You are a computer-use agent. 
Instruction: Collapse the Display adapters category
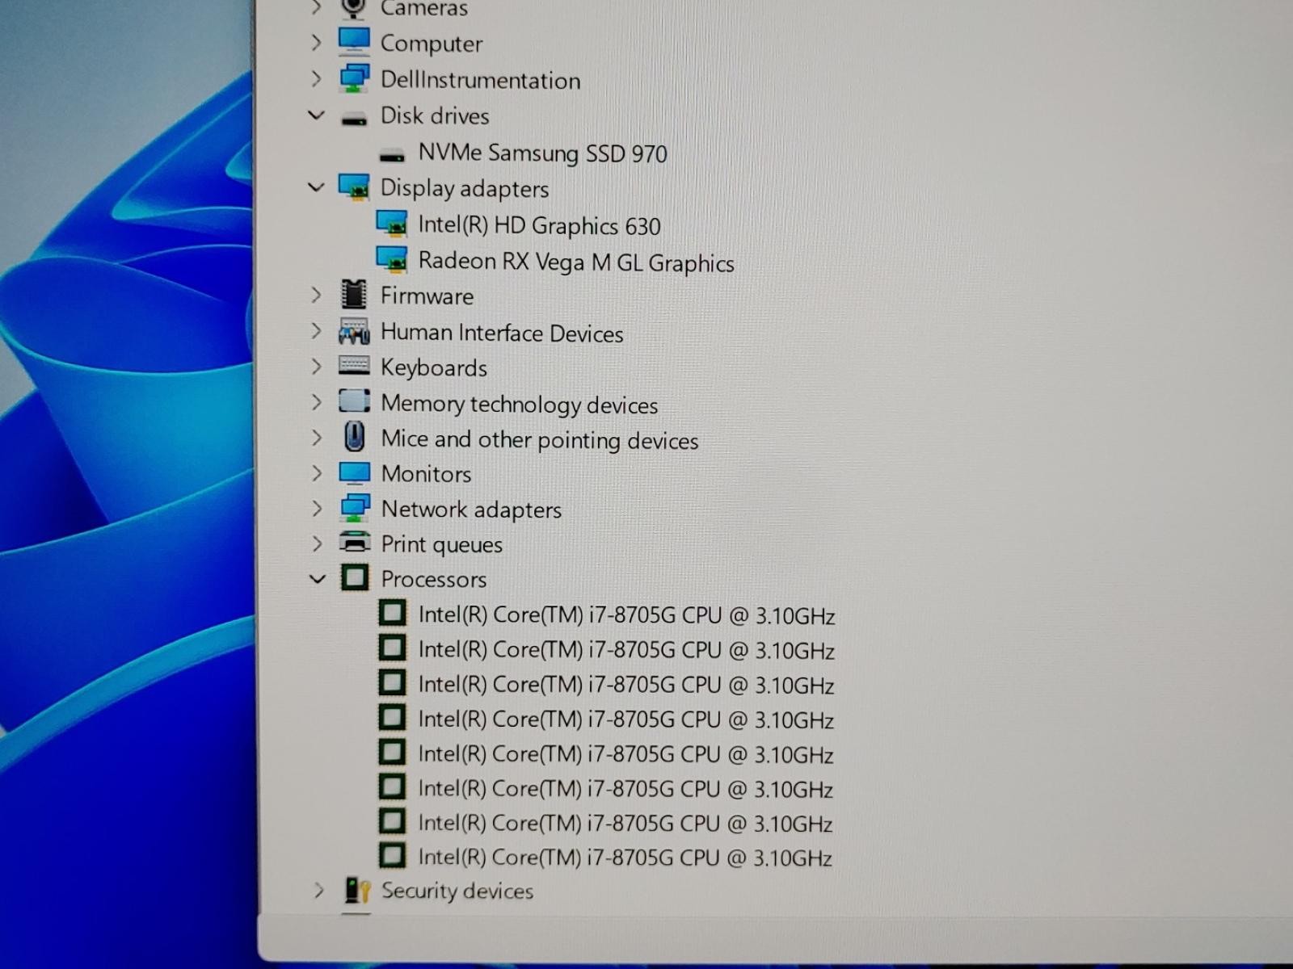pyautogui.click(x=316, y=187)
